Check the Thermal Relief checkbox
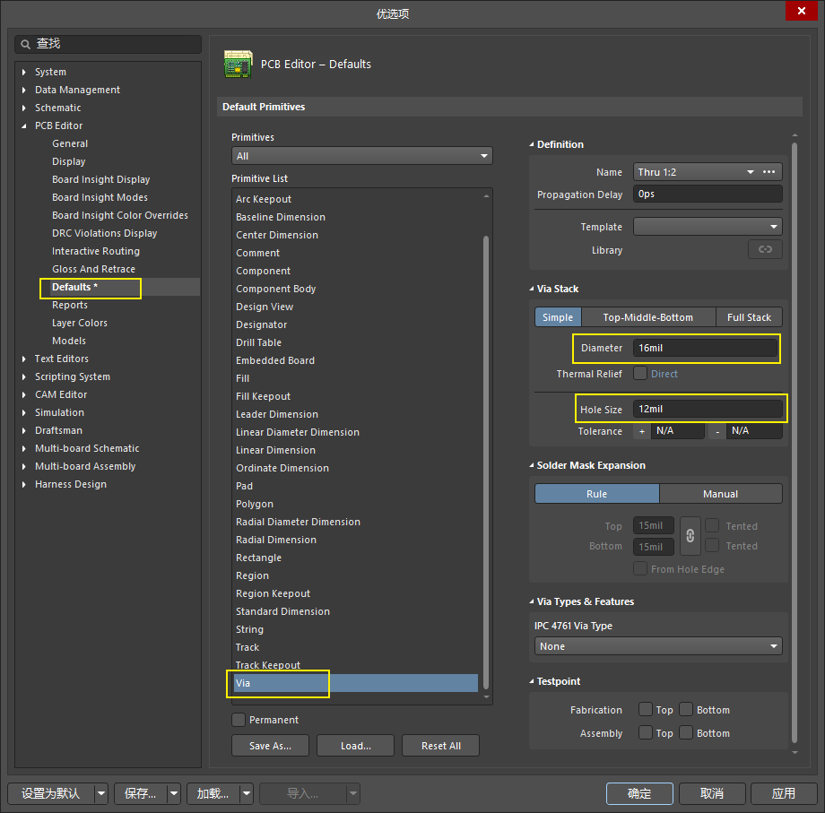Image resolution: width=825 pixels, height=813 pixels. pyautogui.click(x=640, y=374)
